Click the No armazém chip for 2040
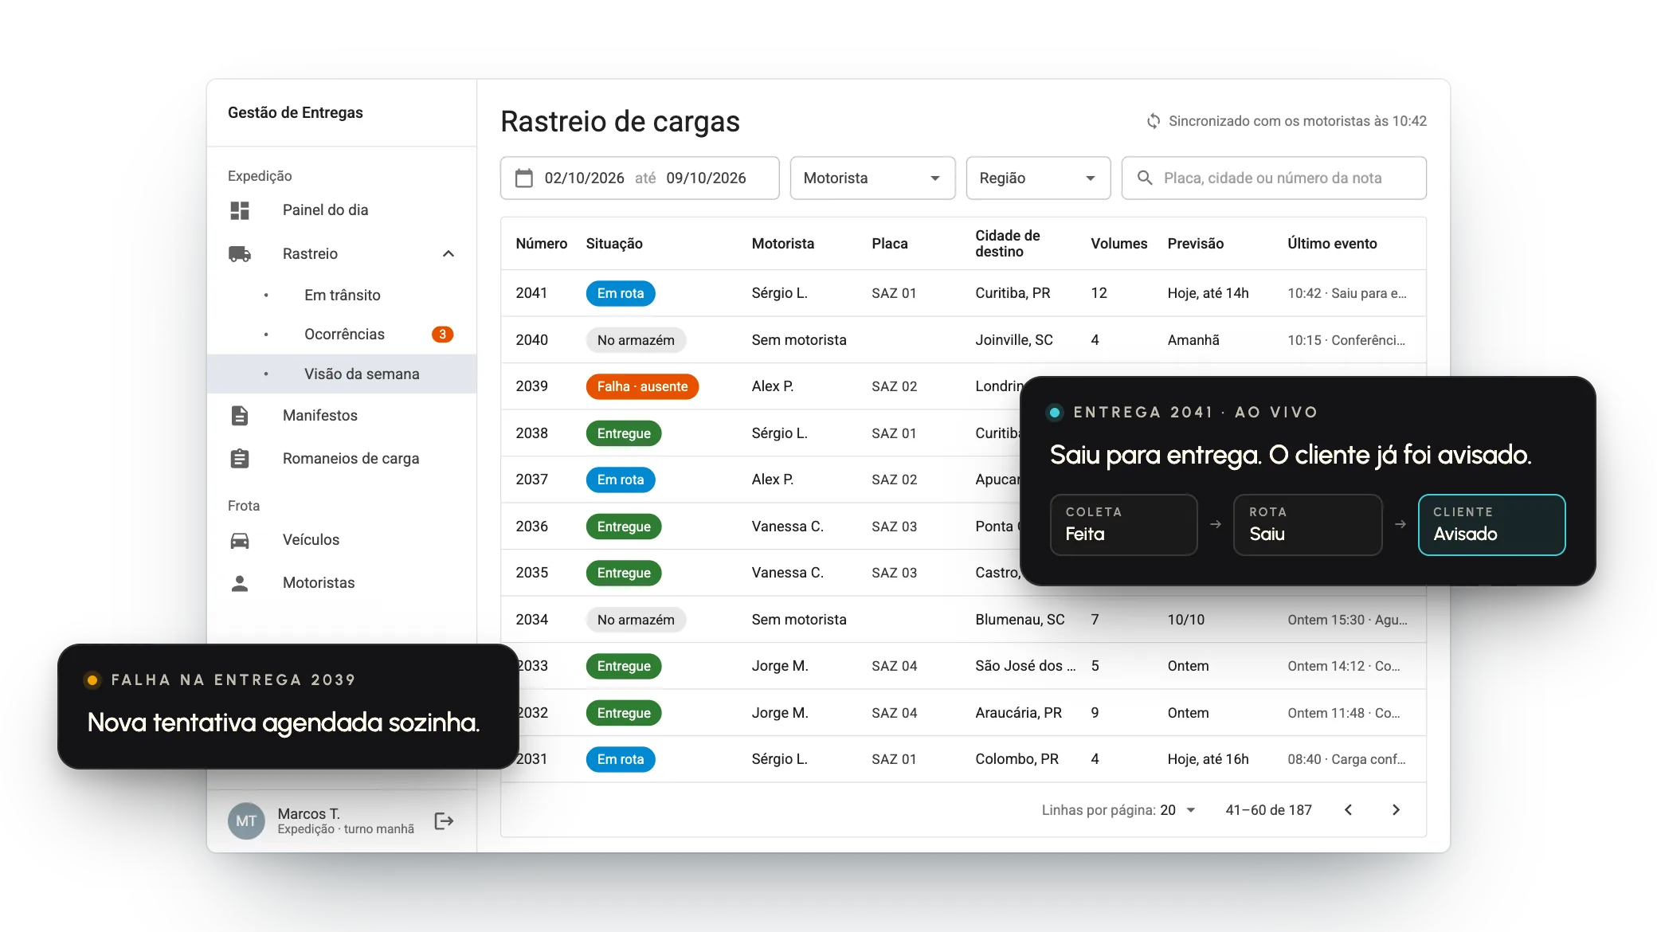1657x932 pixels. coord(636,340)
